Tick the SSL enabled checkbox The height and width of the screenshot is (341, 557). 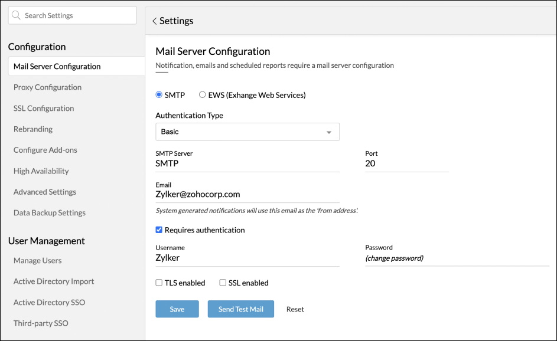223,283
